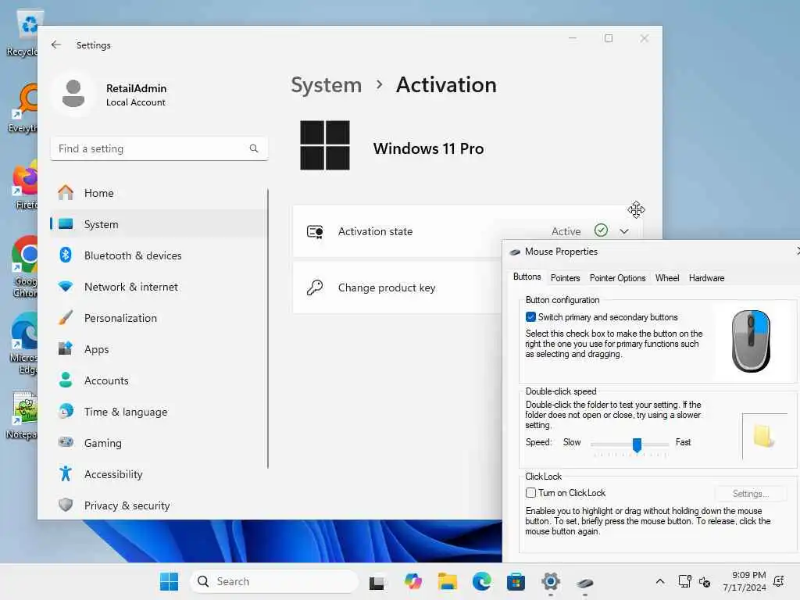Image resolution: width=800 pixels, height=600 pixels.
Task: Open Accounts settings
Action: (159, 380)
